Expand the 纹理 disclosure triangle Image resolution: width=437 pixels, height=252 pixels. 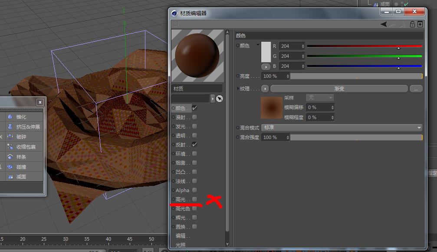(x=238, y=89)
